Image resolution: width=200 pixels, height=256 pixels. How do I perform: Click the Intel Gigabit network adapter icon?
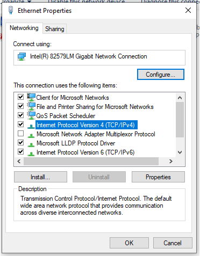click(x=22, y=57)
